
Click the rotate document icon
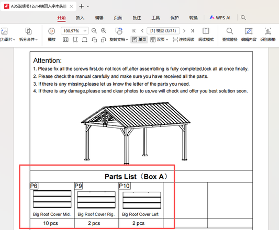click(x=119, y=31)
